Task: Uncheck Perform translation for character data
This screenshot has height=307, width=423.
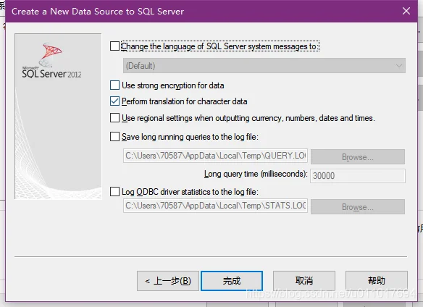Action: click(x=114, y=101)
